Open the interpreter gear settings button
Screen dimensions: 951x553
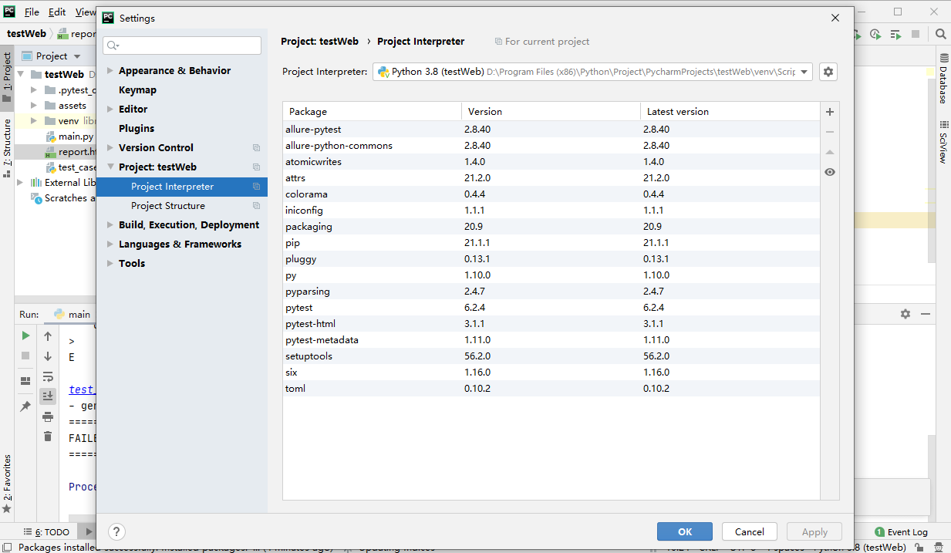(x=828, y=72)
